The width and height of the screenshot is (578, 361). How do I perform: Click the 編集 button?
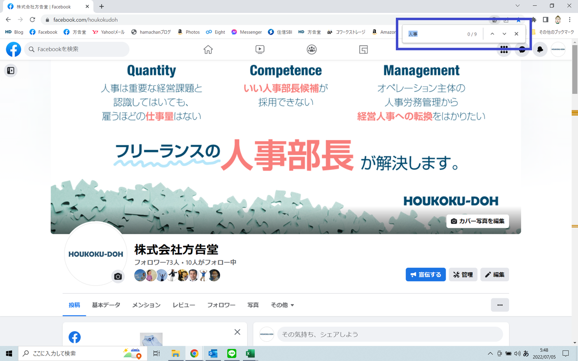point(495,274)
